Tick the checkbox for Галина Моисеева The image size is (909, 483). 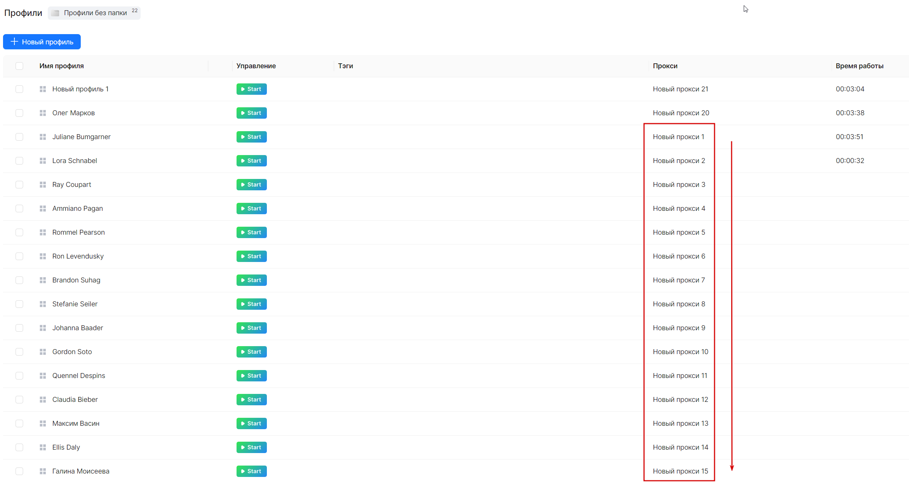pyautogui.click(x=19, y=471)
